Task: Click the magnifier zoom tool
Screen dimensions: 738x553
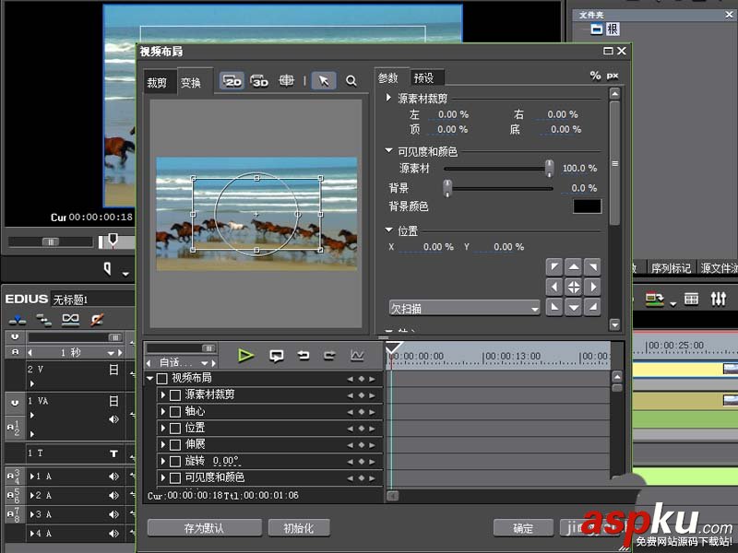Action: pyautogui.click(x=351, y=80)
